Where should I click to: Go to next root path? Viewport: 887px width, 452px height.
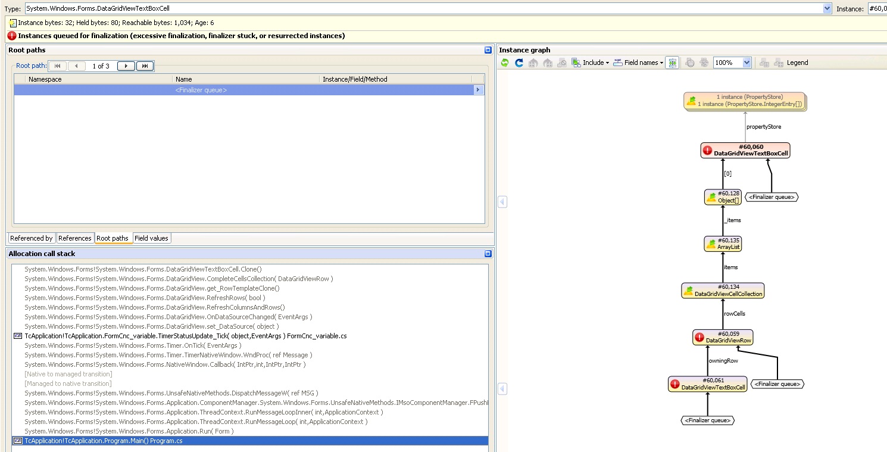[x=126, y=66]
